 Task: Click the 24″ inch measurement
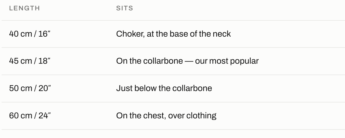click(45, 115)
